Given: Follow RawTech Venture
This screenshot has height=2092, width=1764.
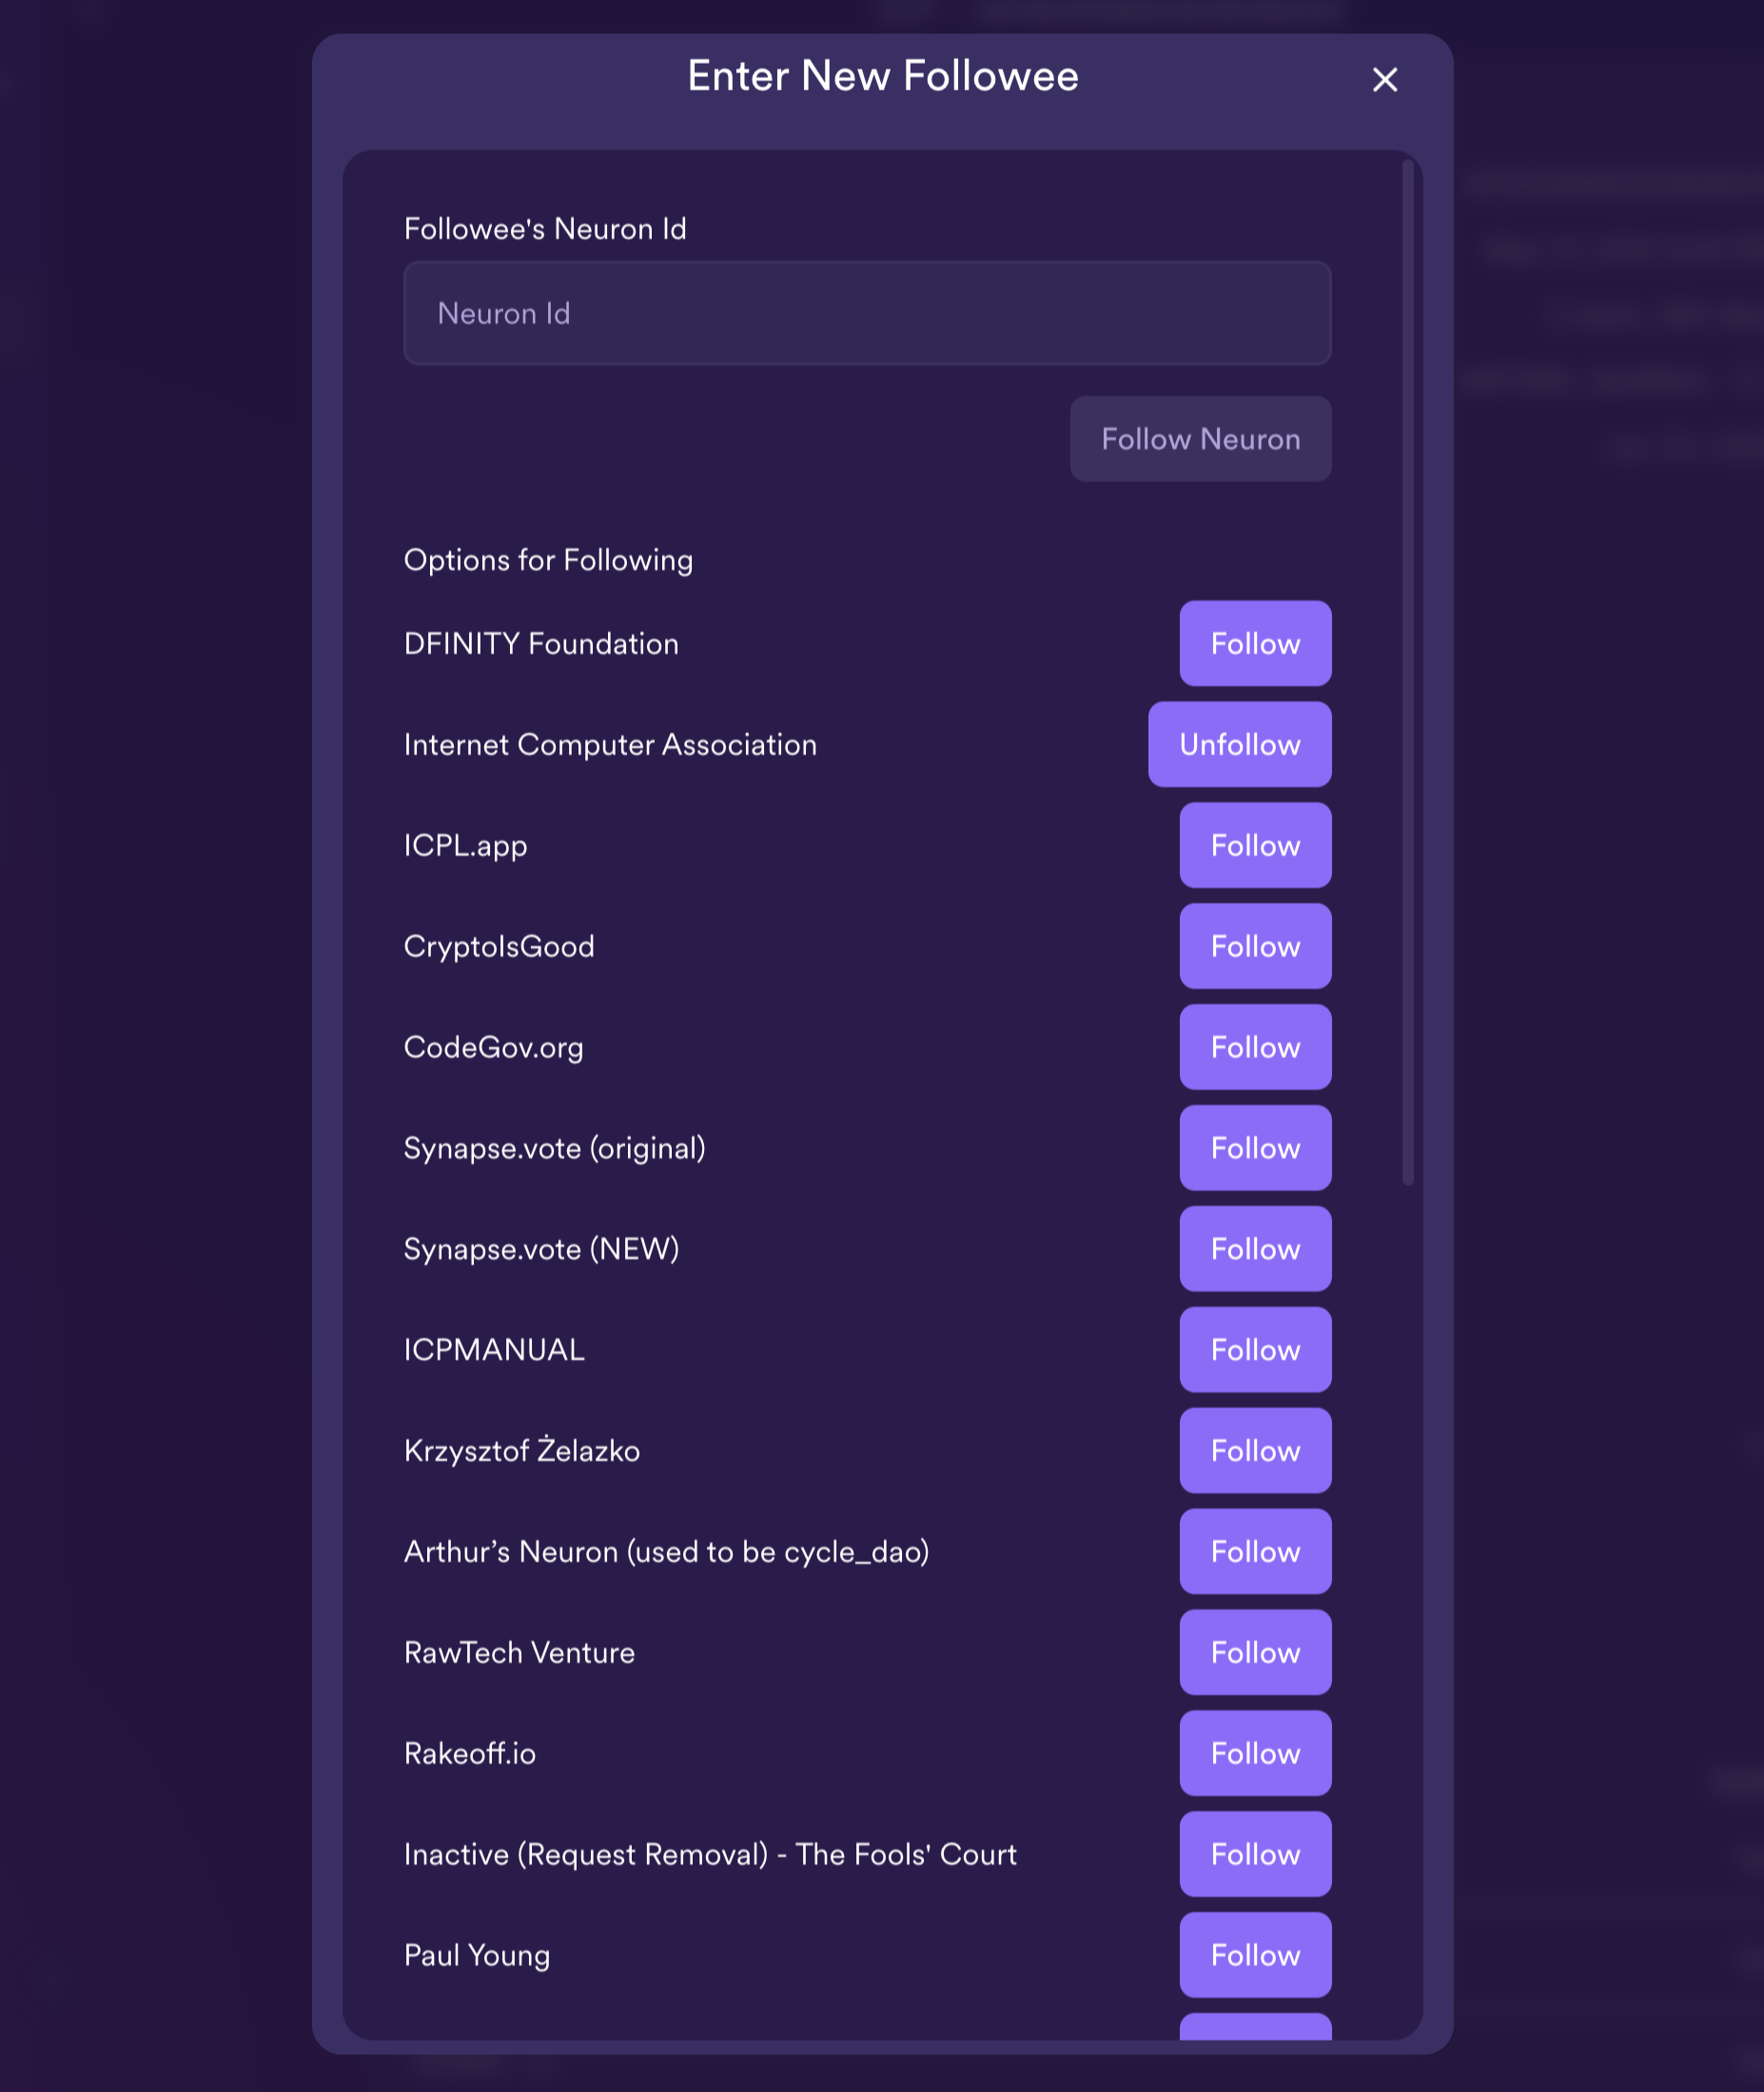Looking at the screenshot, I should click(x=1255, y=1653).
